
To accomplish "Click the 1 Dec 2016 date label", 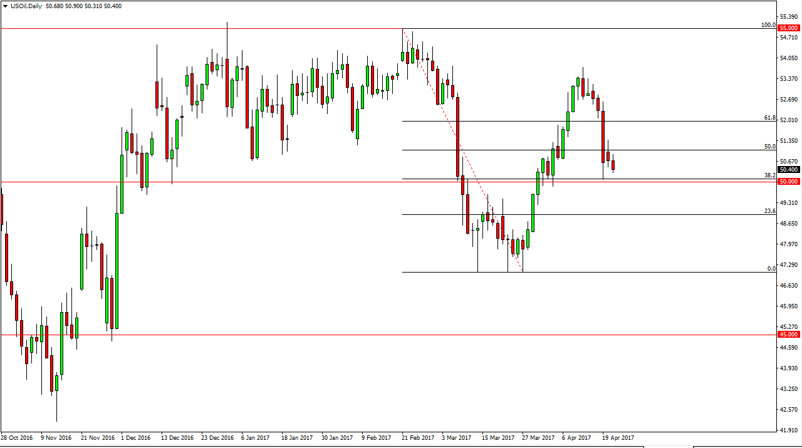I will 135,438.
